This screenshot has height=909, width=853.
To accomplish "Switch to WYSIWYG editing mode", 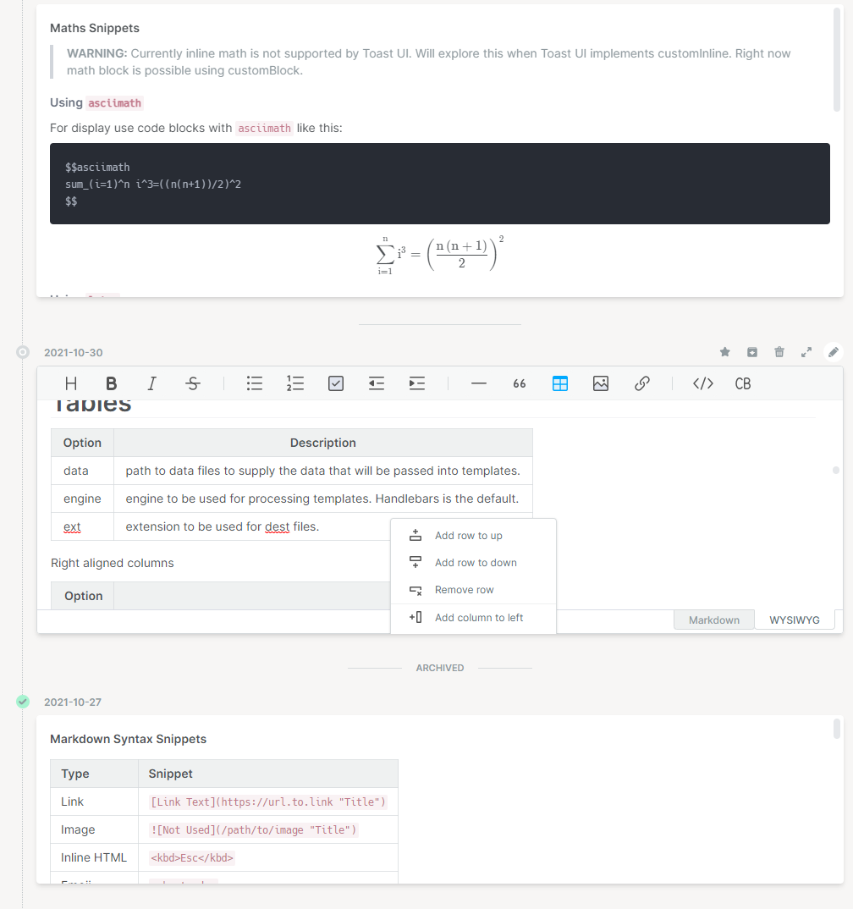I will tap(794, 620).
